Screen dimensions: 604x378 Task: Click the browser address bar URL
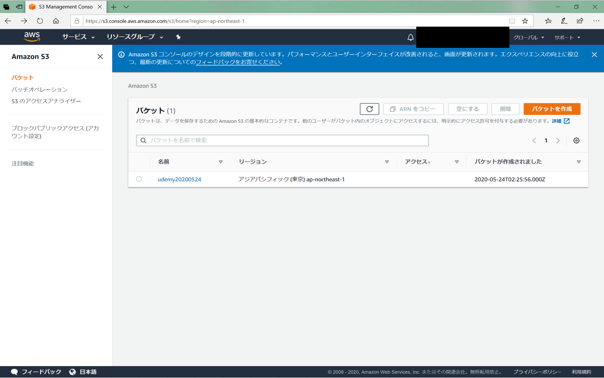[x=165, y=21]
